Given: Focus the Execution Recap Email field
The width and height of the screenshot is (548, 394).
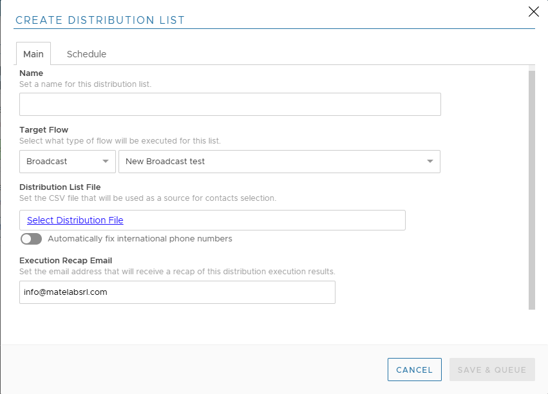Looking at the screenshot, I should pyautogui.click(x=177, y=292).
